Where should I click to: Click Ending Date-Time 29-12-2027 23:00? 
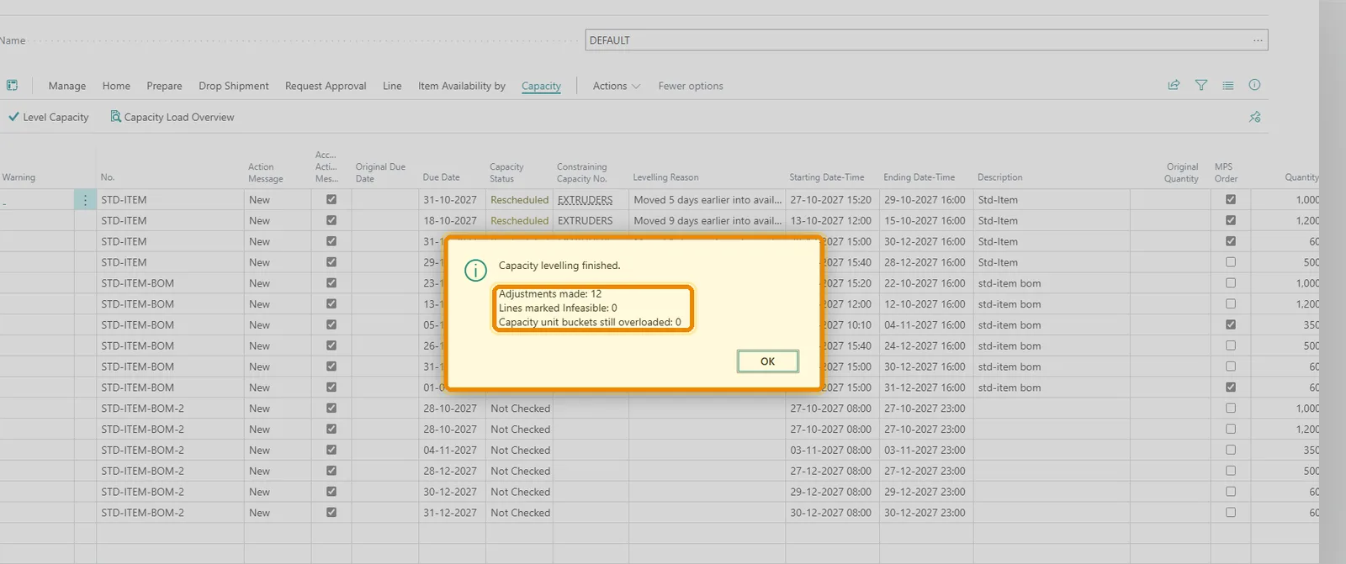[925, 492]
